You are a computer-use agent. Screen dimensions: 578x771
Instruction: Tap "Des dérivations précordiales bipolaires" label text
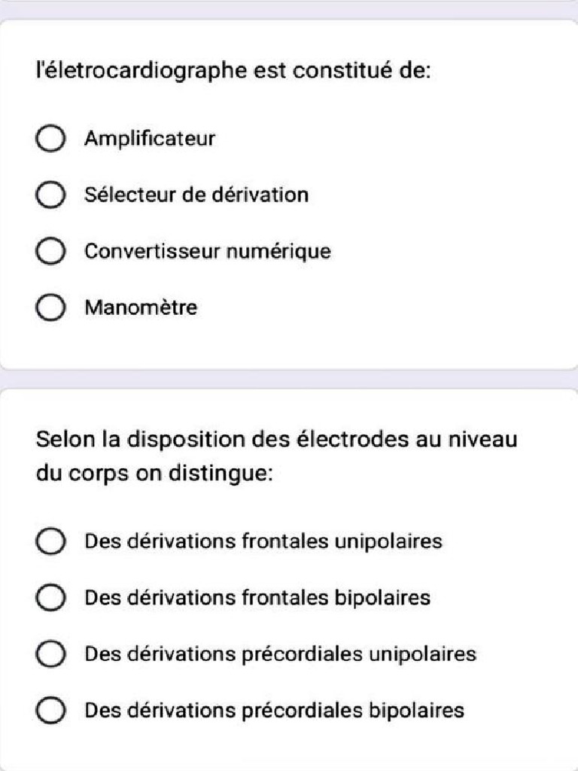tap(274, 710)
